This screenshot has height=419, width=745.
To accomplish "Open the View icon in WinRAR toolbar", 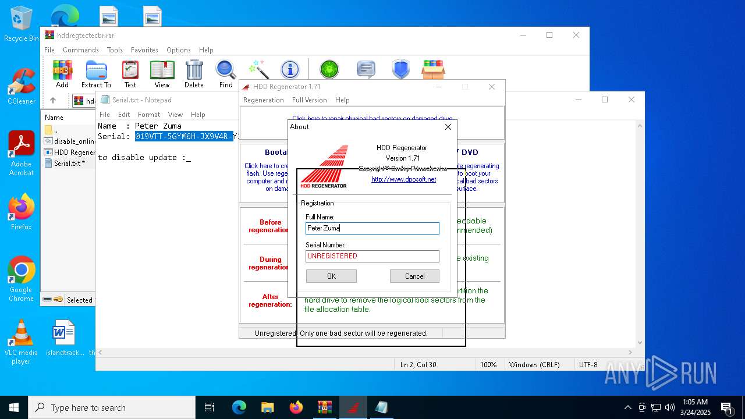I will click(x=162, y=74).
